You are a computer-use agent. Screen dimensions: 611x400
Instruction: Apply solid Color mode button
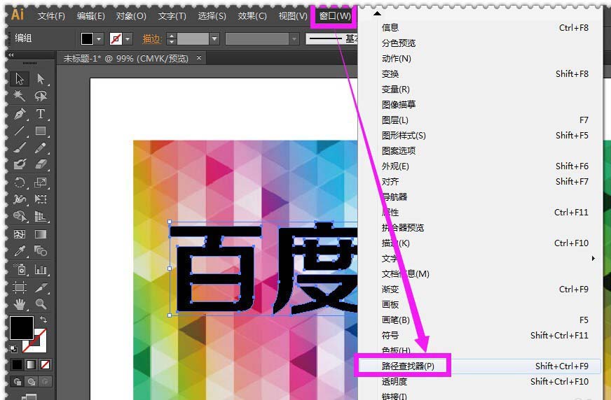coord(17,364)
